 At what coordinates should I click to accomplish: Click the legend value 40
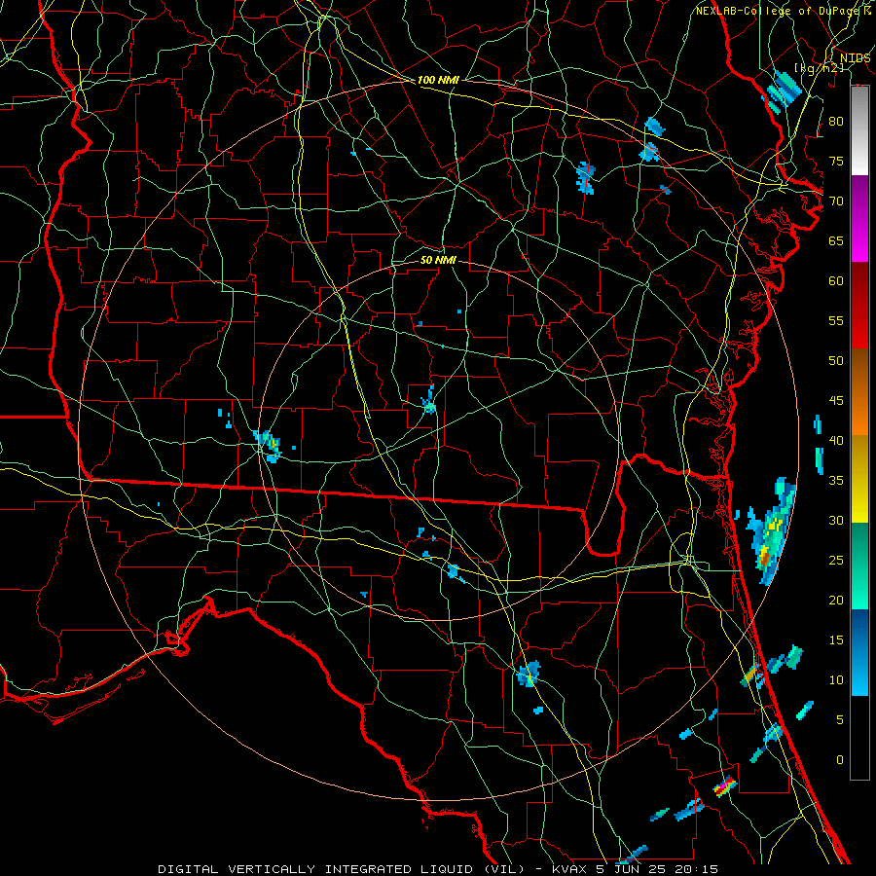coord(836,440)
